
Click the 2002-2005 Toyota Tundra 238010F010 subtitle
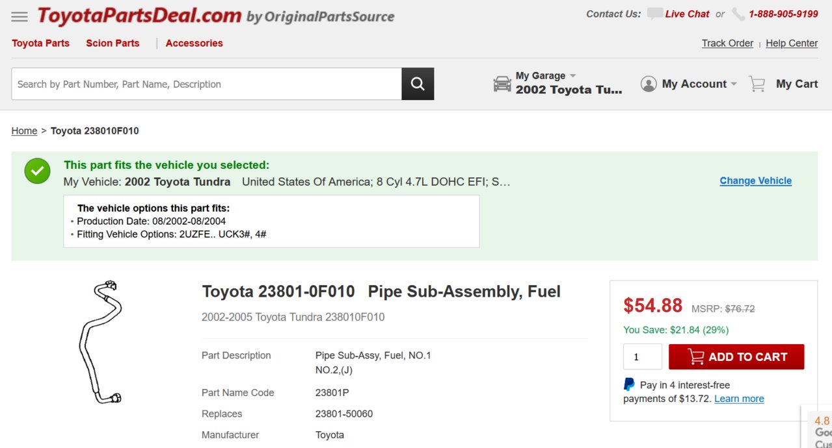pos(293,317)
